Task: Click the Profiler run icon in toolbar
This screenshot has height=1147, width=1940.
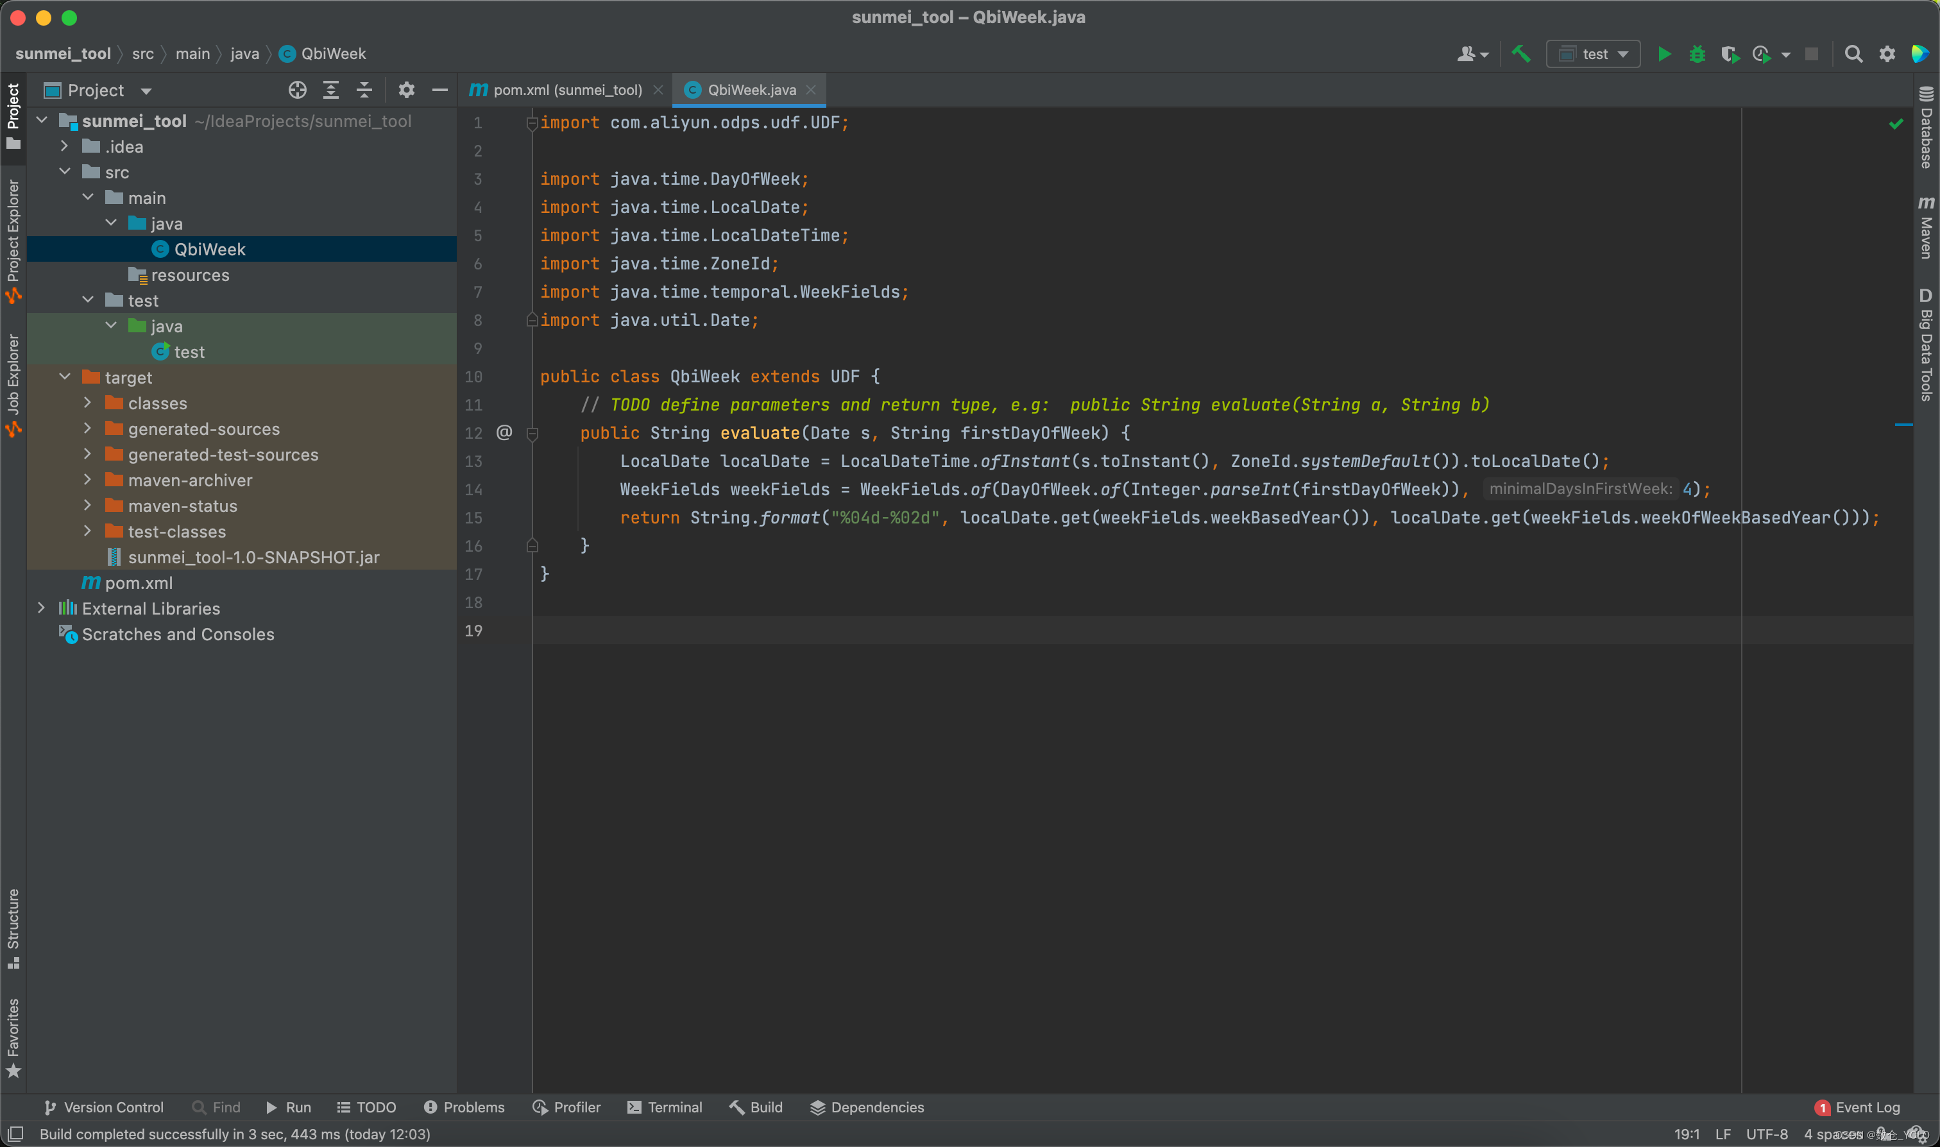Action: tap(1762, 54)
